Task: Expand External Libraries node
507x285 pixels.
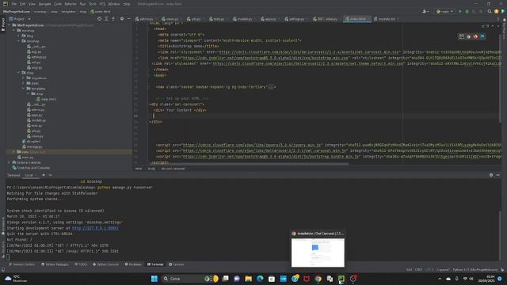Action: [x=10, y=162]
